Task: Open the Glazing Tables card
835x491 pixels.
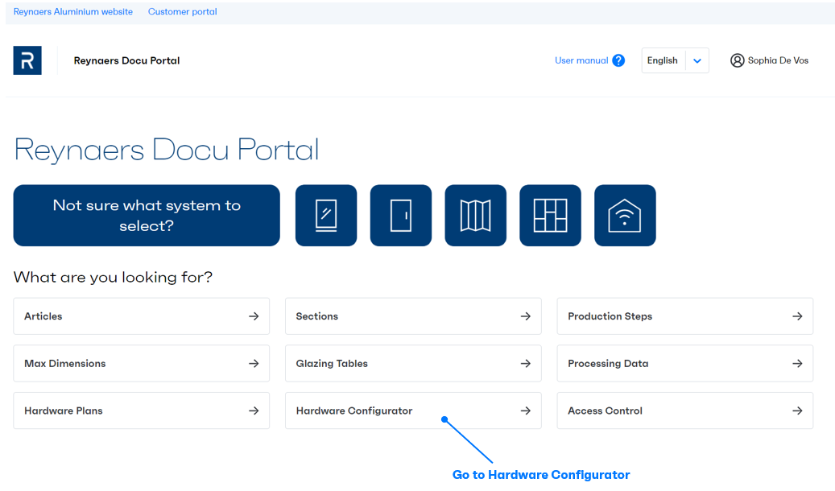Action: click(413, 363)
